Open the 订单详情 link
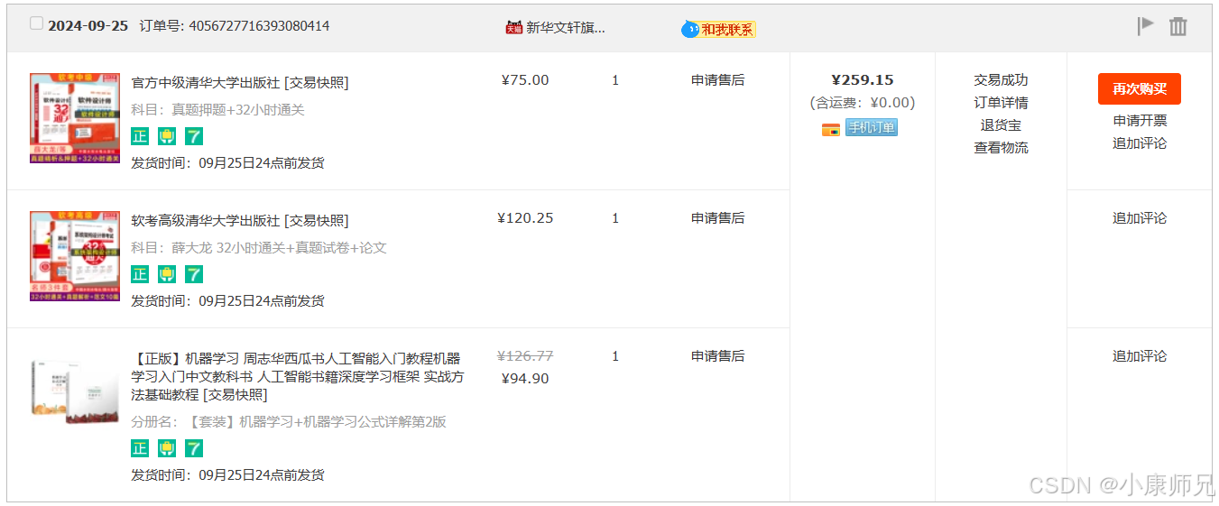The image size is (1219, 506). pyautogui.click(x=1001, y=103)
